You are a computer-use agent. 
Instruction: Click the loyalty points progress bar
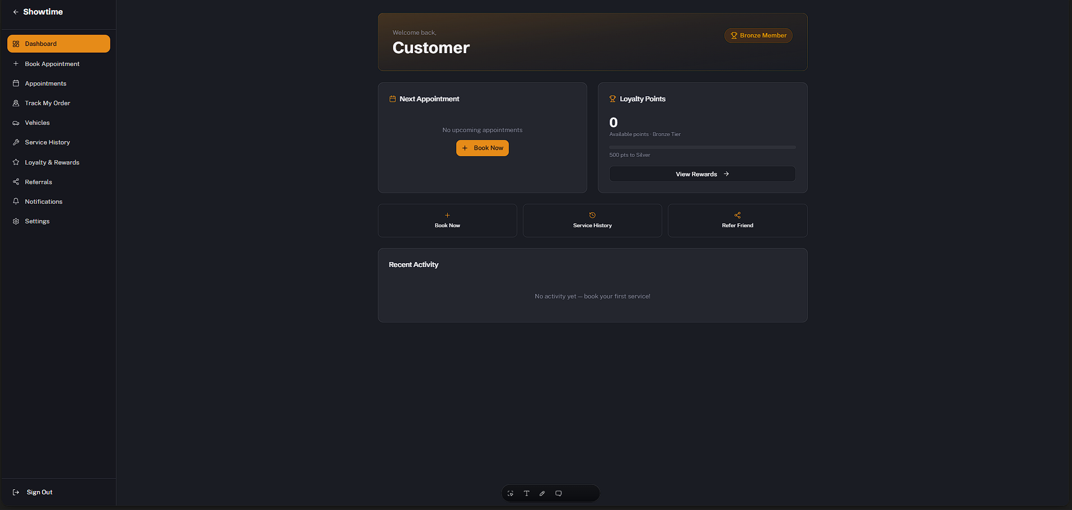point(703,147)
